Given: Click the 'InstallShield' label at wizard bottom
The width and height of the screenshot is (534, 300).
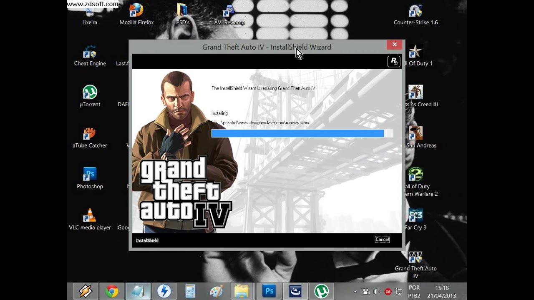Looking at the screenshot, I should pos(147,240).
